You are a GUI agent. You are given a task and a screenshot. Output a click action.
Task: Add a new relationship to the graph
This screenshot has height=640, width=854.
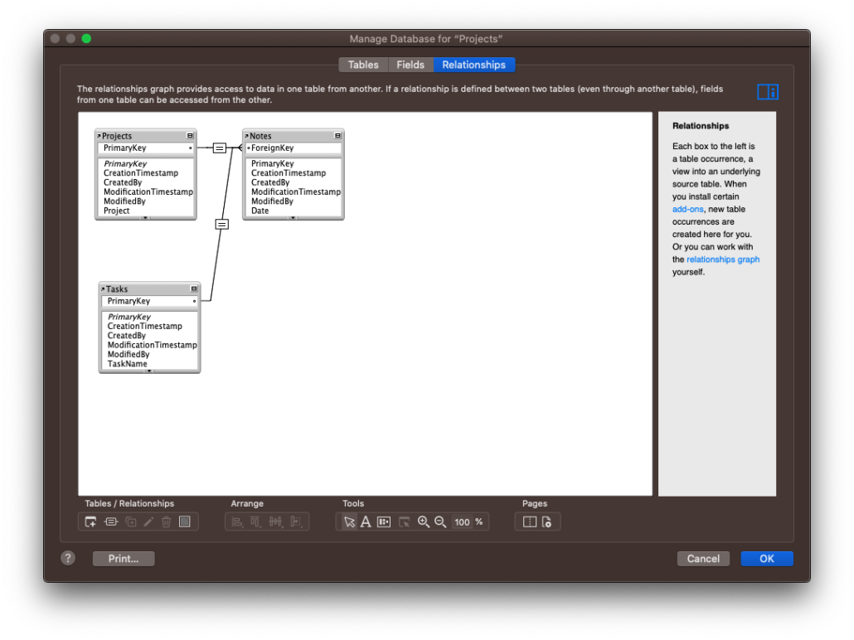(111, 521)
